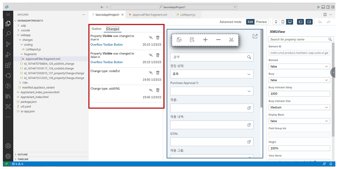Open the wrench and screwdriver tools icon
338x169 pixels.
point(8,107)
